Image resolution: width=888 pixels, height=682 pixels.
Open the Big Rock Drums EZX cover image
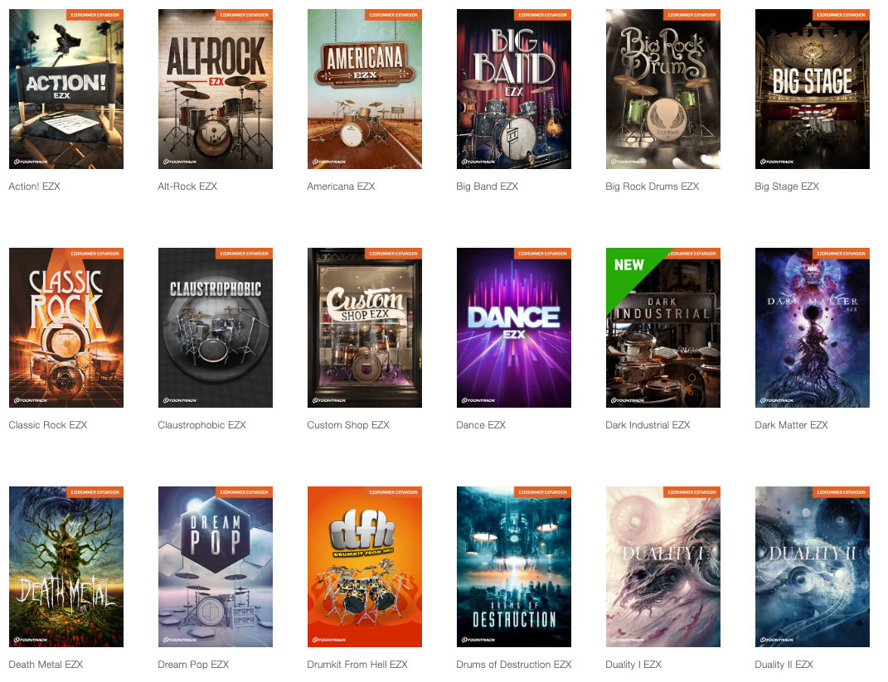(x=663, y=89)
